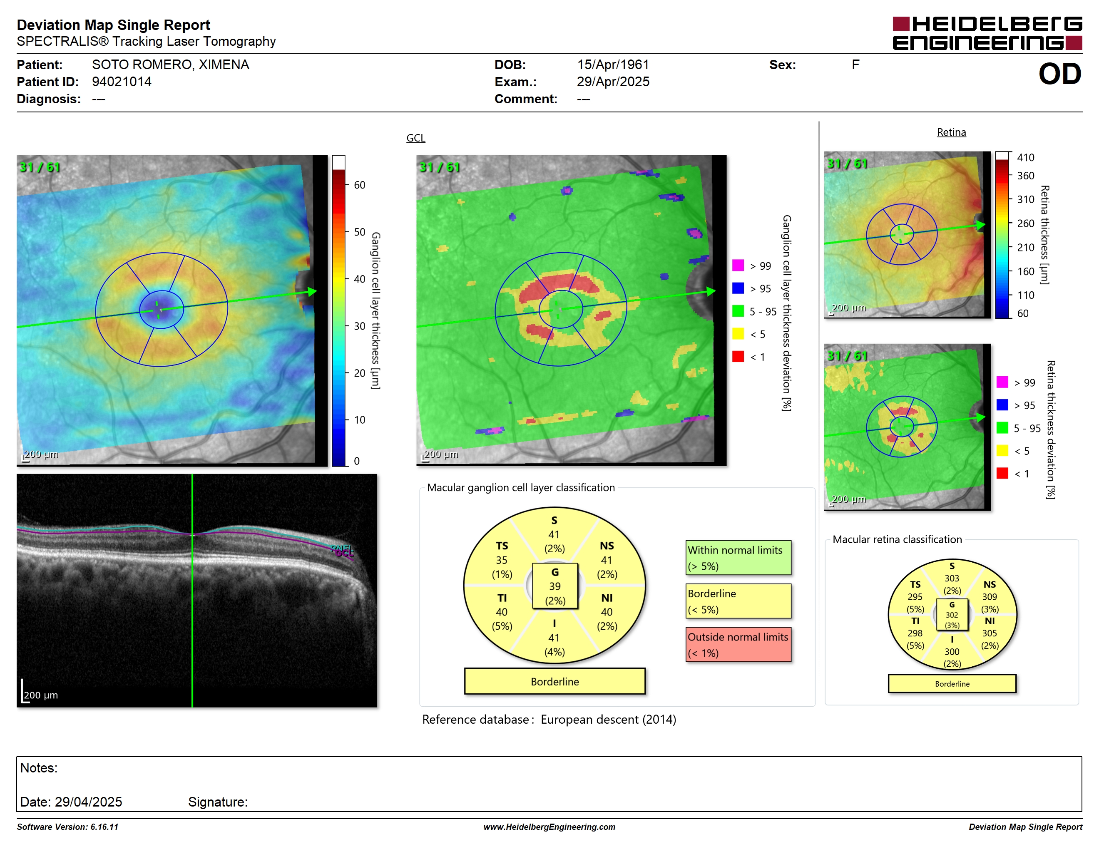
Task: Select Retina sector NS value 309
Action: pos(989,597)
